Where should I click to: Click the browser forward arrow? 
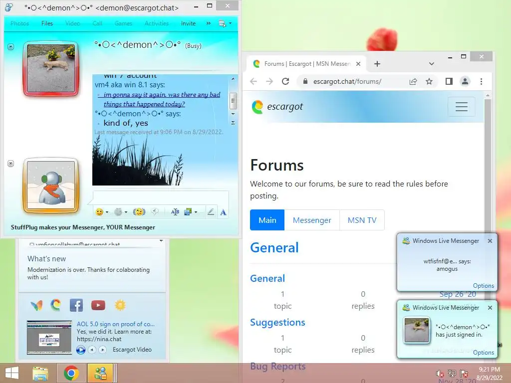click(x=269, y=81)
